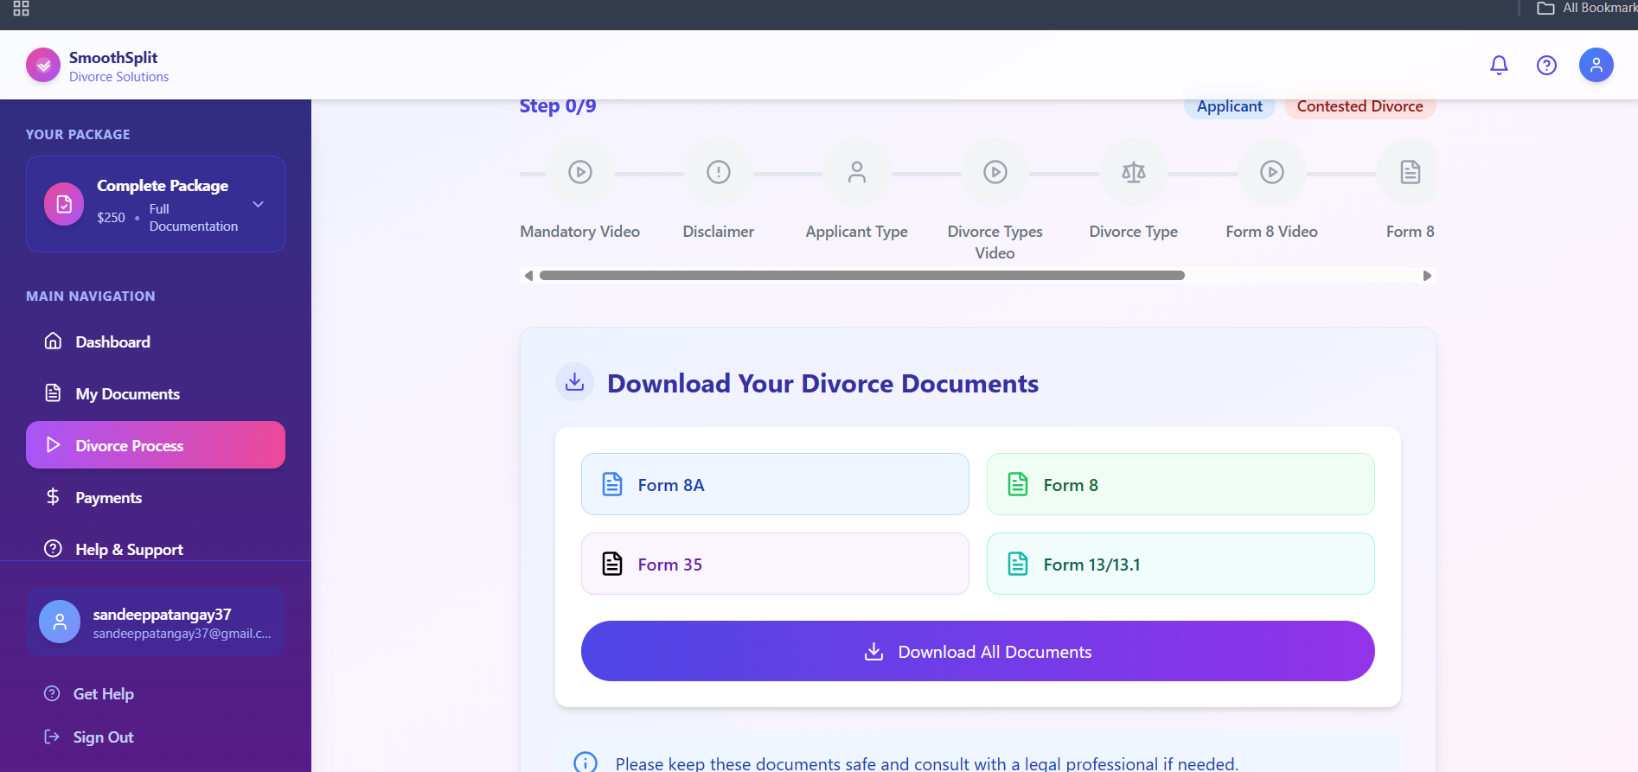Open My Documents in the sidebar

[x=127, y=393]
